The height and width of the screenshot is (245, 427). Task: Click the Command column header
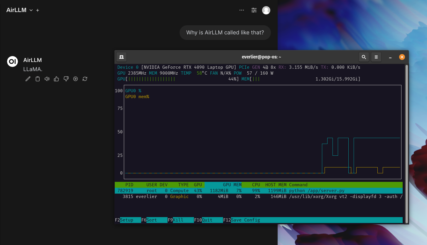pyautogui.click(x=298, y=185)
